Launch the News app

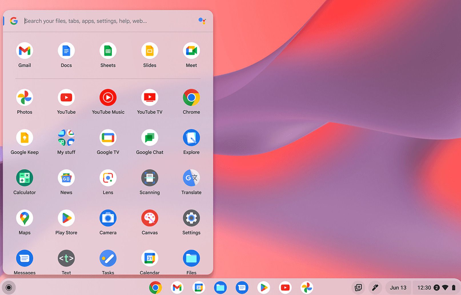point(66,178)
